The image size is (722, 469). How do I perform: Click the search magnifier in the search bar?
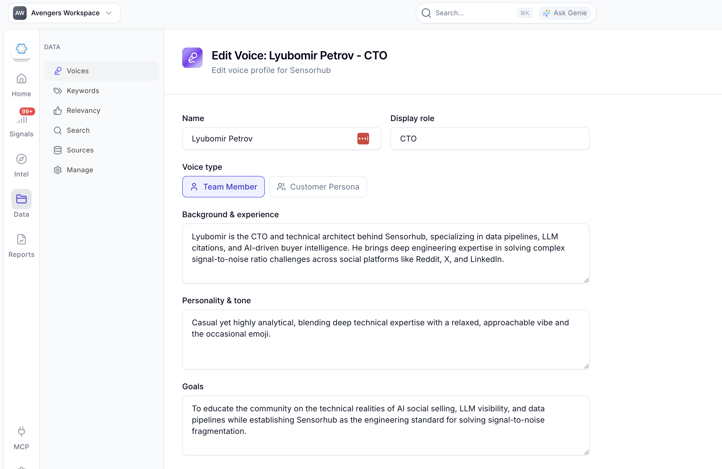(x=426, y=13)
